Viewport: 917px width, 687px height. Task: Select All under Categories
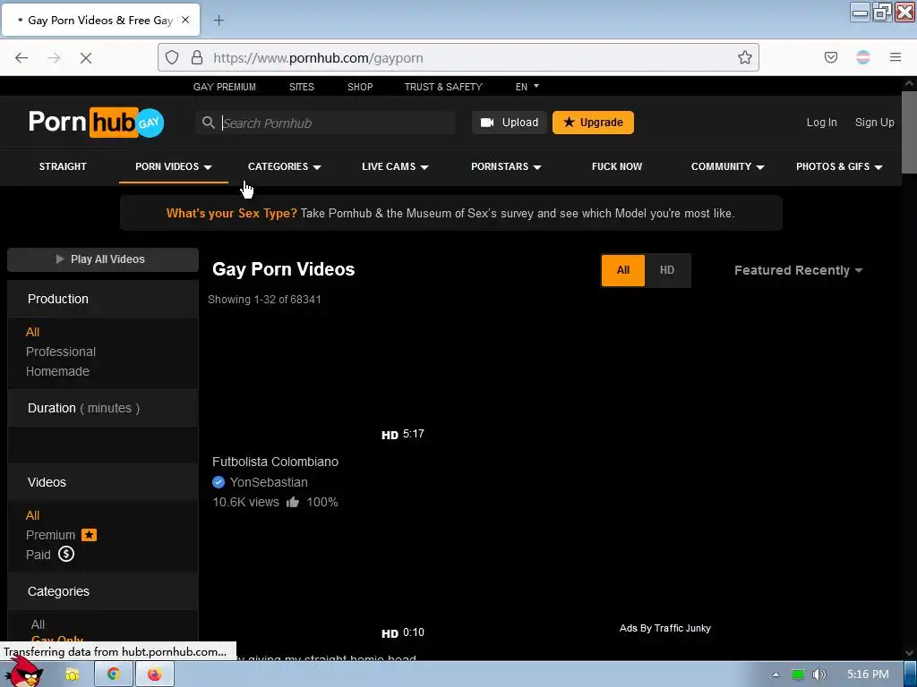click(38, 624)
